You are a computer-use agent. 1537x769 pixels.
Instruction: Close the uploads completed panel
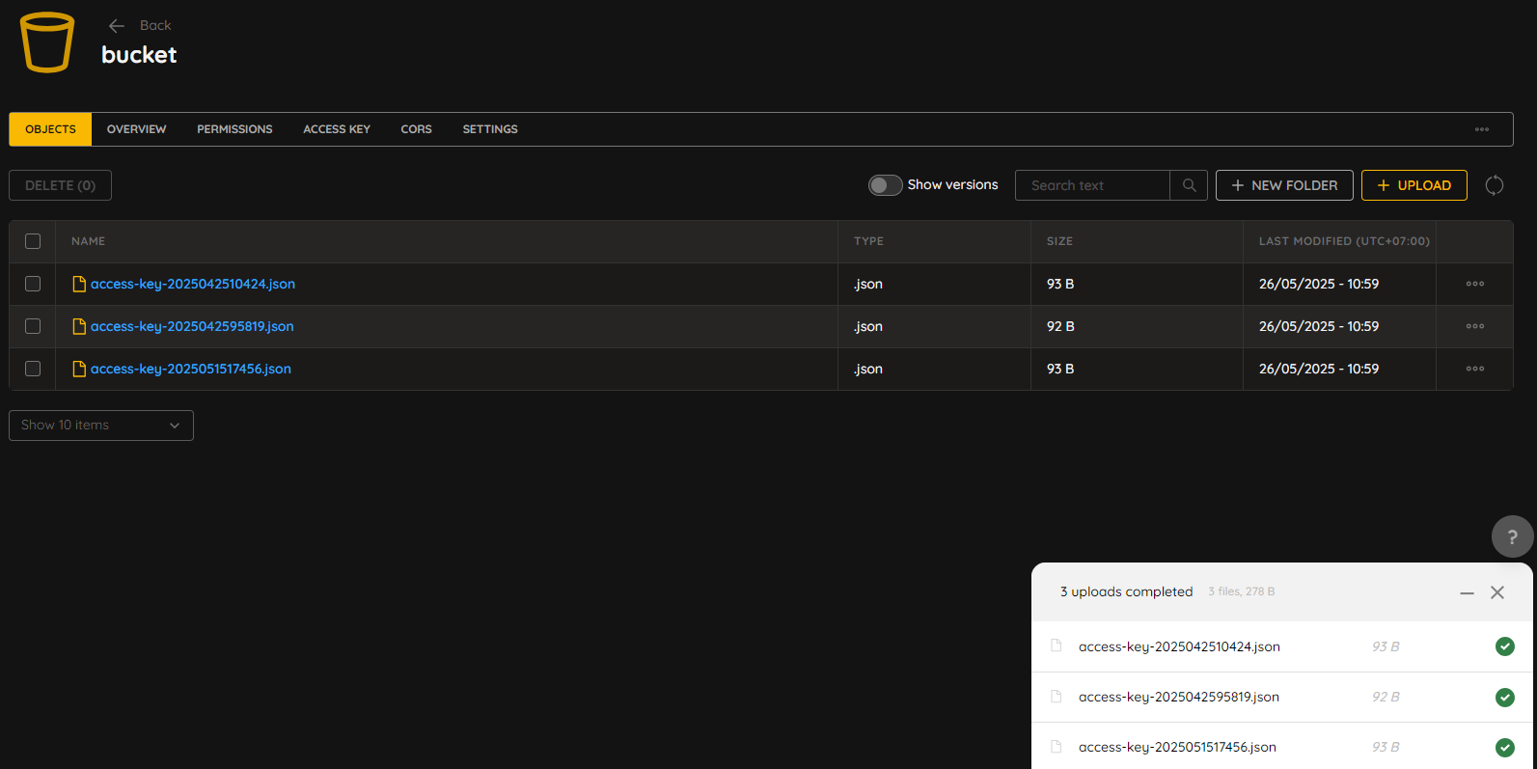pos(1497,592)
